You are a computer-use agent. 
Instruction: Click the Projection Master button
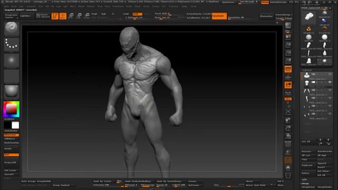[x=12, y=16]
